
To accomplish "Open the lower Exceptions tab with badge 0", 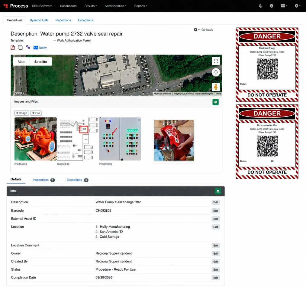I will tap(77, 180).
